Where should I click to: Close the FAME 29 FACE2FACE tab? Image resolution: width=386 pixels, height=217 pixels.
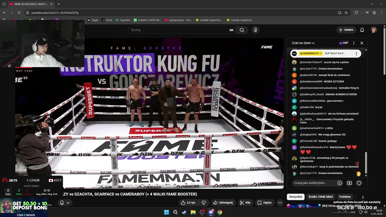51,4
